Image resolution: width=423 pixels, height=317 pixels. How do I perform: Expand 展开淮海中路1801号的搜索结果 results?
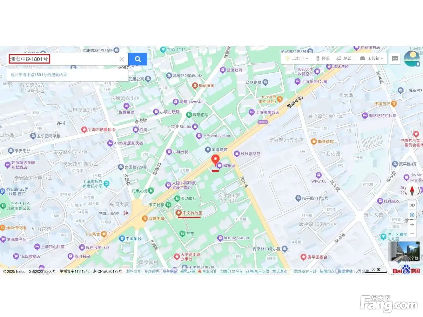tap(39, 75)
